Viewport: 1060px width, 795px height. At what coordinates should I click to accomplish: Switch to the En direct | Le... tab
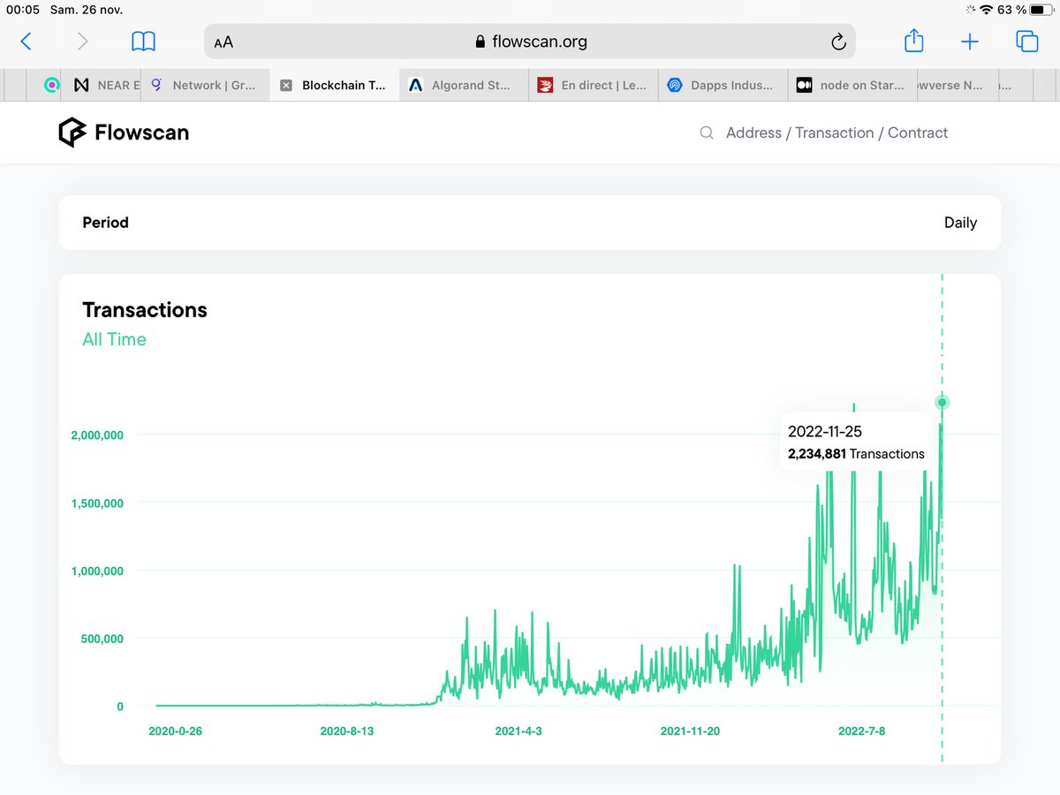point(594,86)
